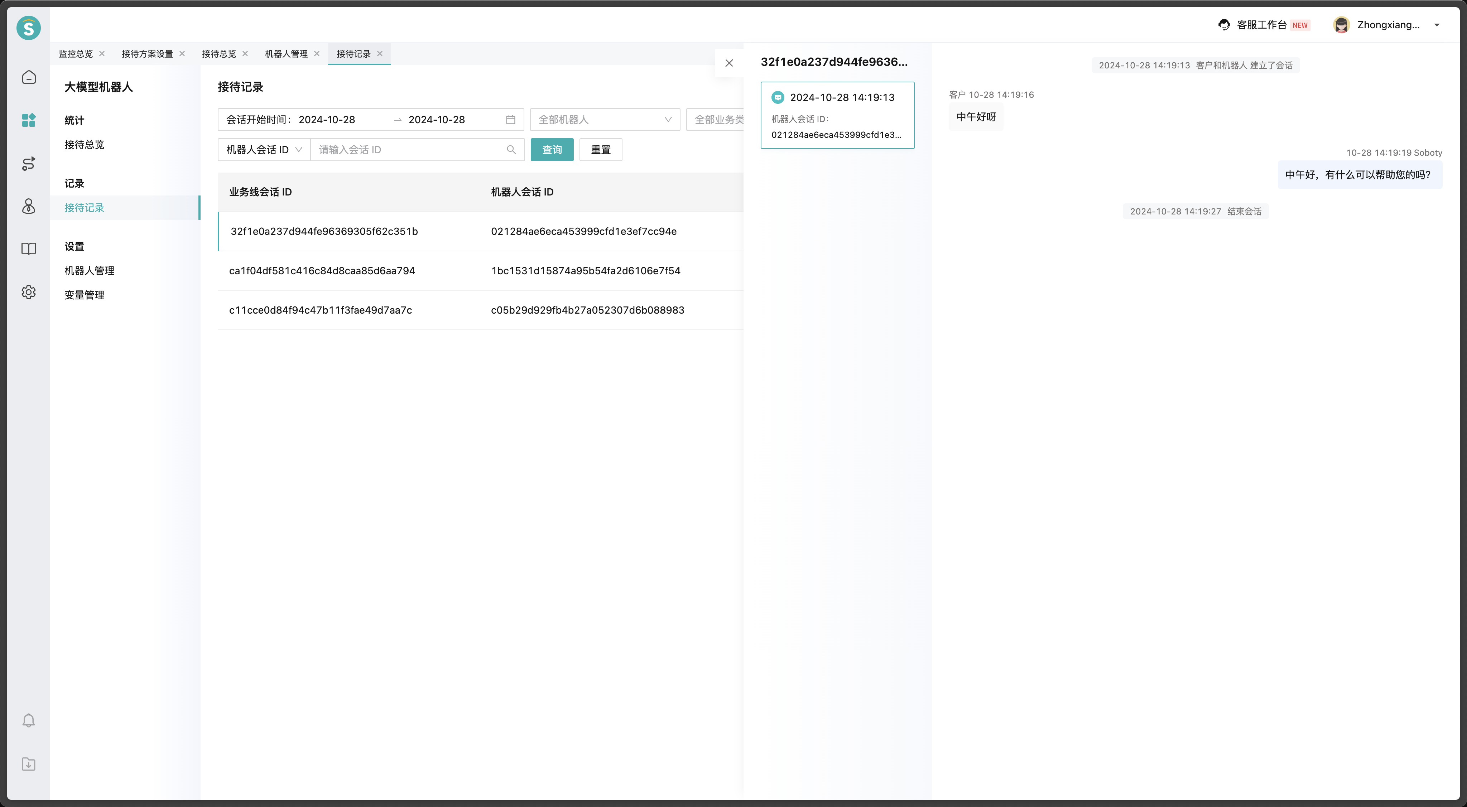The height and width of the screenshot is (807, 1467).
Task: Switch to the 机器人管理 tab
Action: pos(286,53)
